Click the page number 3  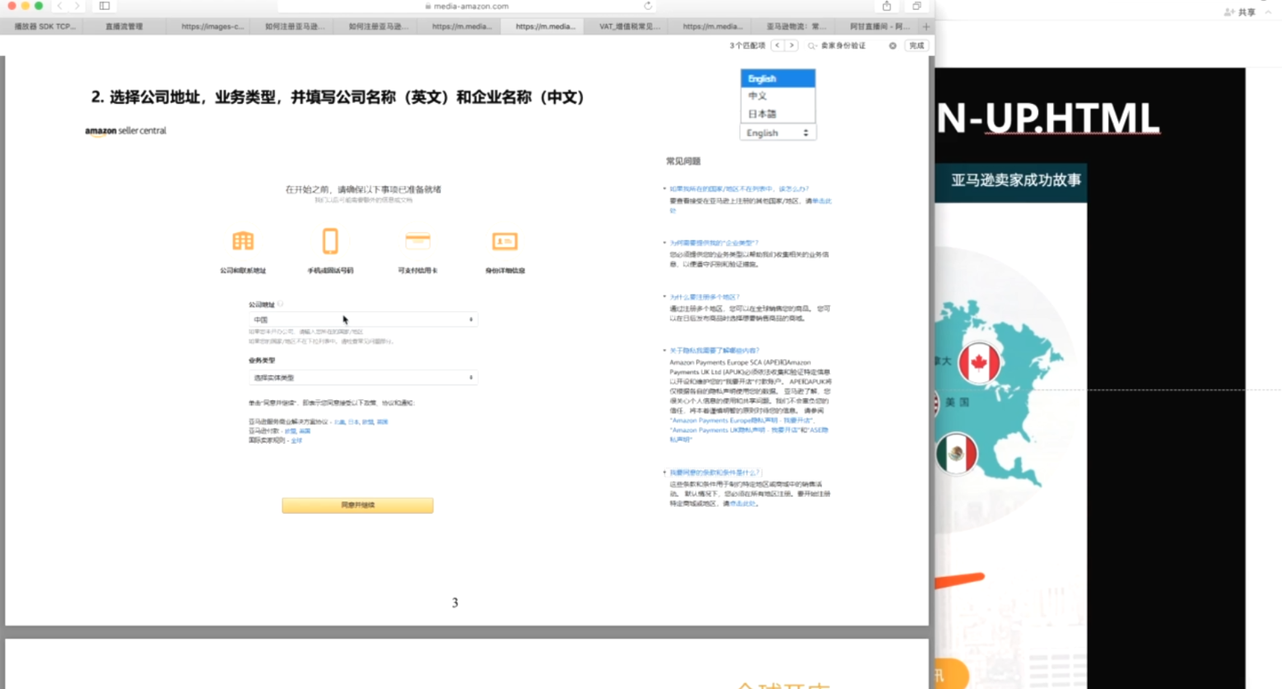tap(455, 603)
